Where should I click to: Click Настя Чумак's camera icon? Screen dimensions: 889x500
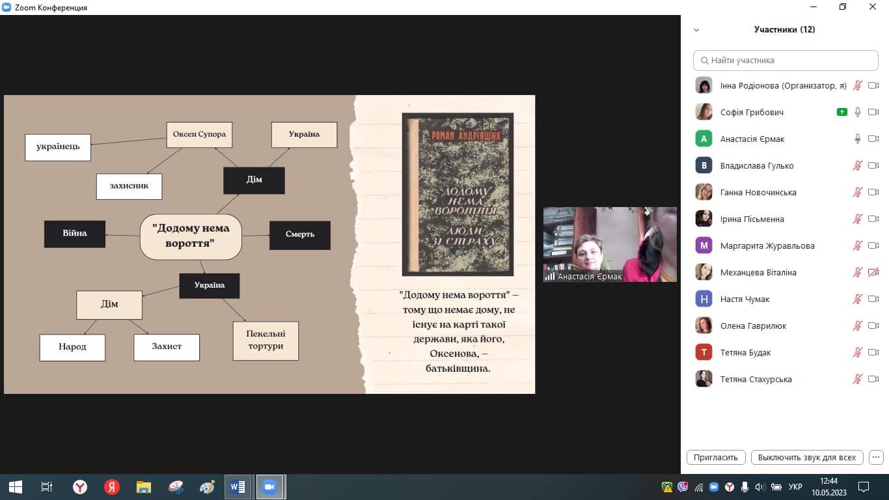click(x=873, y=299)
